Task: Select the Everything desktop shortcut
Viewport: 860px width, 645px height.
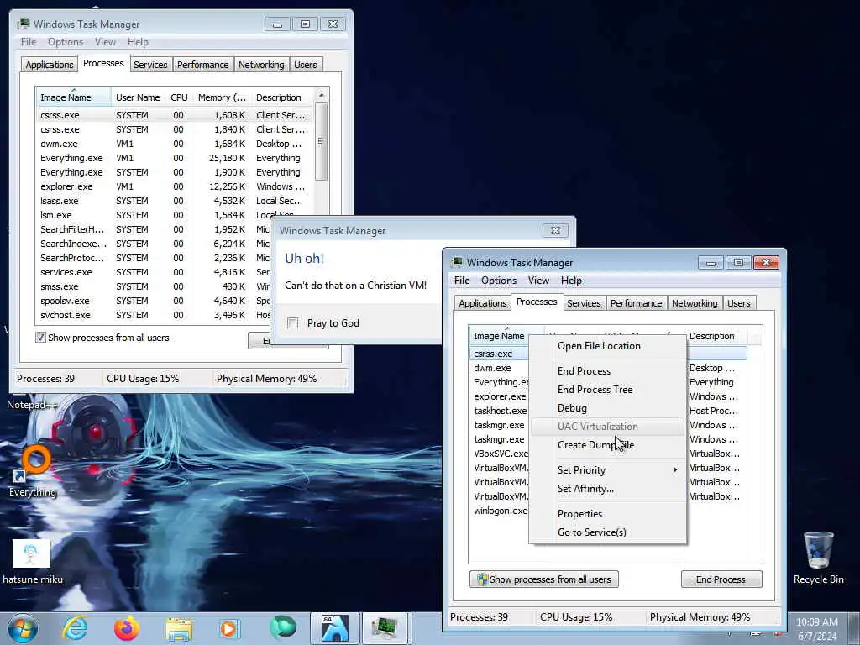Action: click(x=33, y=472)
